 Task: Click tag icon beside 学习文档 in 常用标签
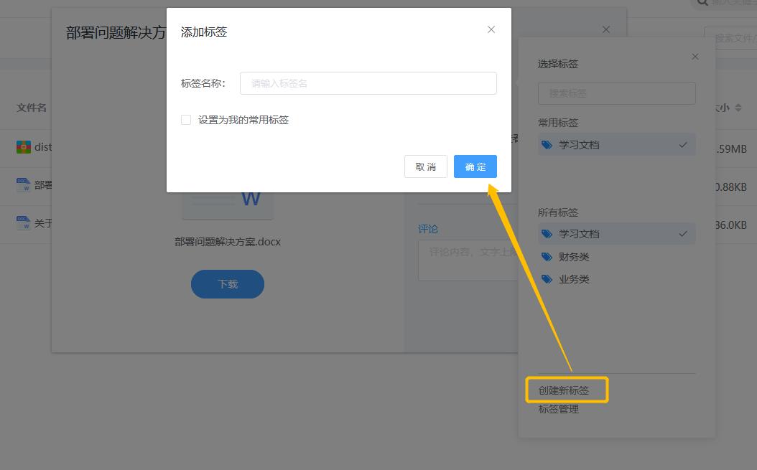coord(547,145)
